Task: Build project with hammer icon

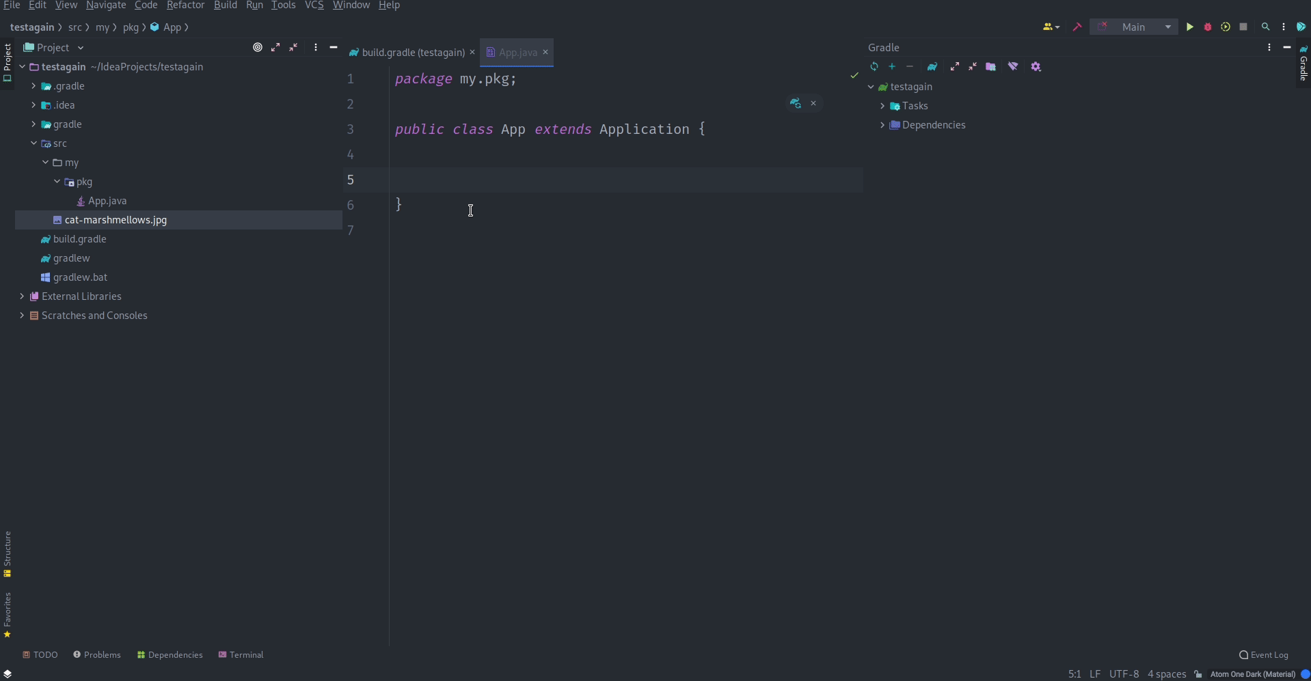Action: click(x=1077, y=27)
